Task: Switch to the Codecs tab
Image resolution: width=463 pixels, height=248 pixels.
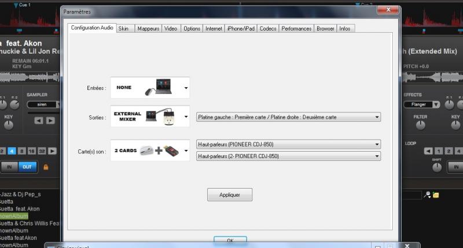Action: [268, 28]
